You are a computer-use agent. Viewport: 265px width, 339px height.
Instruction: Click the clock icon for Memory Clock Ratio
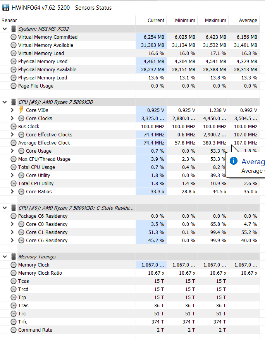click(14, 273)
